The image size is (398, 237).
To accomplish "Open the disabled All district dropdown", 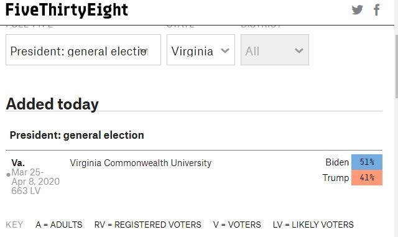I will tap(275, 50).
